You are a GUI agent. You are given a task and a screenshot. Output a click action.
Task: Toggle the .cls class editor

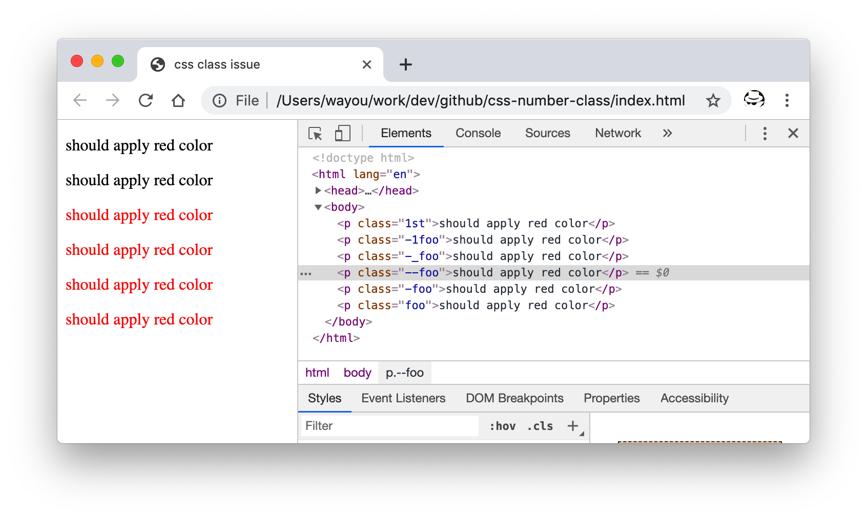coord(540,426)
